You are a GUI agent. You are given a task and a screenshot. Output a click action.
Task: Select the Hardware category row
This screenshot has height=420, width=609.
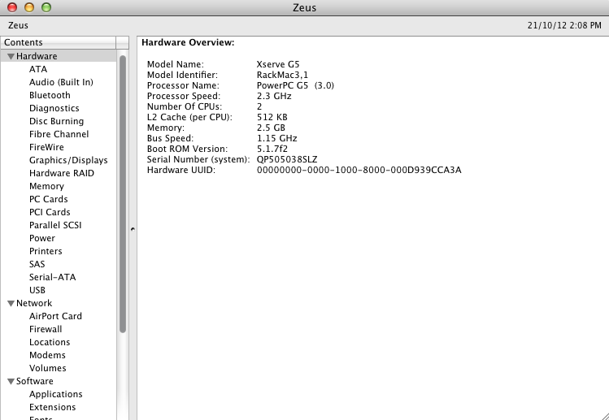coord(59,56)
